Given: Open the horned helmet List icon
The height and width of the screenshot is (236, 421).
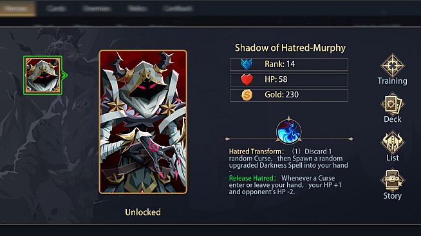Looking at the screenshot, I should click(392, 143).
